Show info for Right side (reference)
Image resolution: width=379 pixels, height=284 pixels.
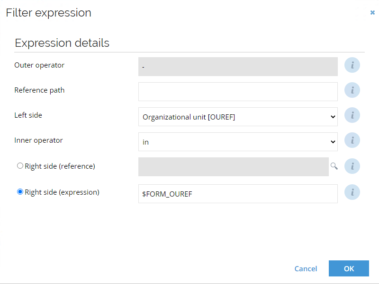click(x=352, y=166)
